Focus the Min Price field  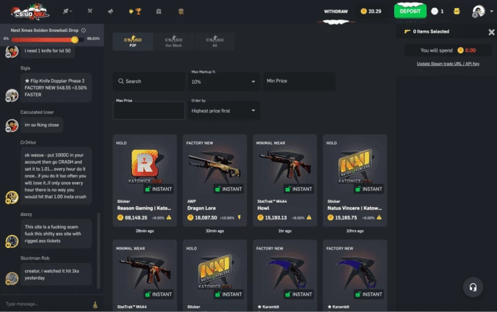(x=299, y=81)
